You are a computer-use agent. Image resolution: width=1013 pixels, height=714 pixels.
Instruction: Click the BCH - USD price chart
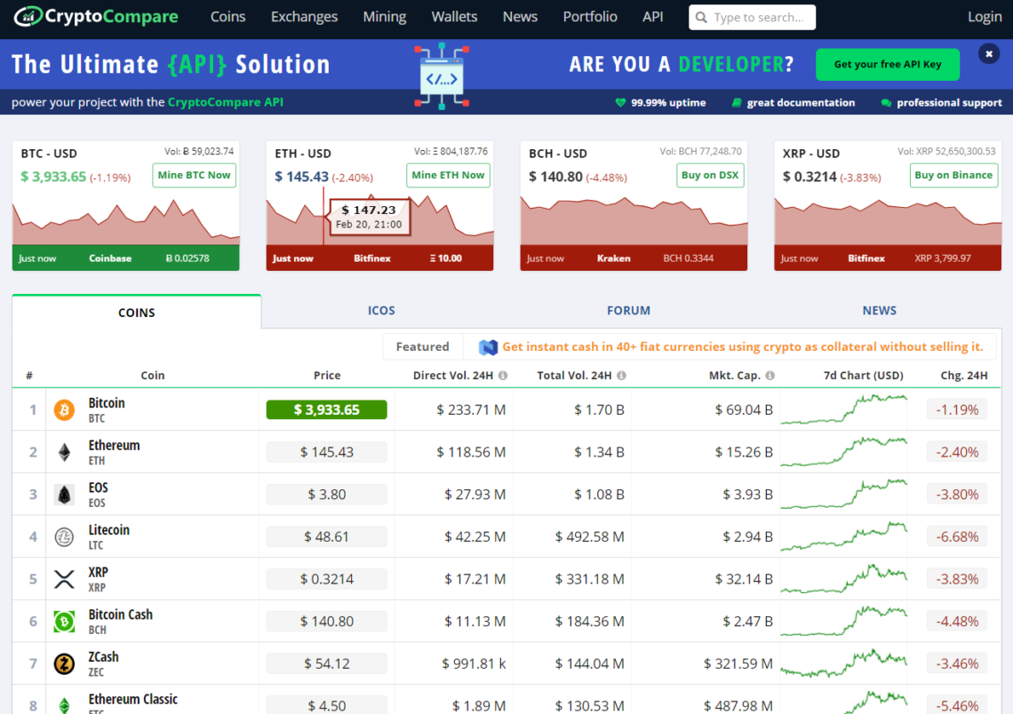coord(634,221)
